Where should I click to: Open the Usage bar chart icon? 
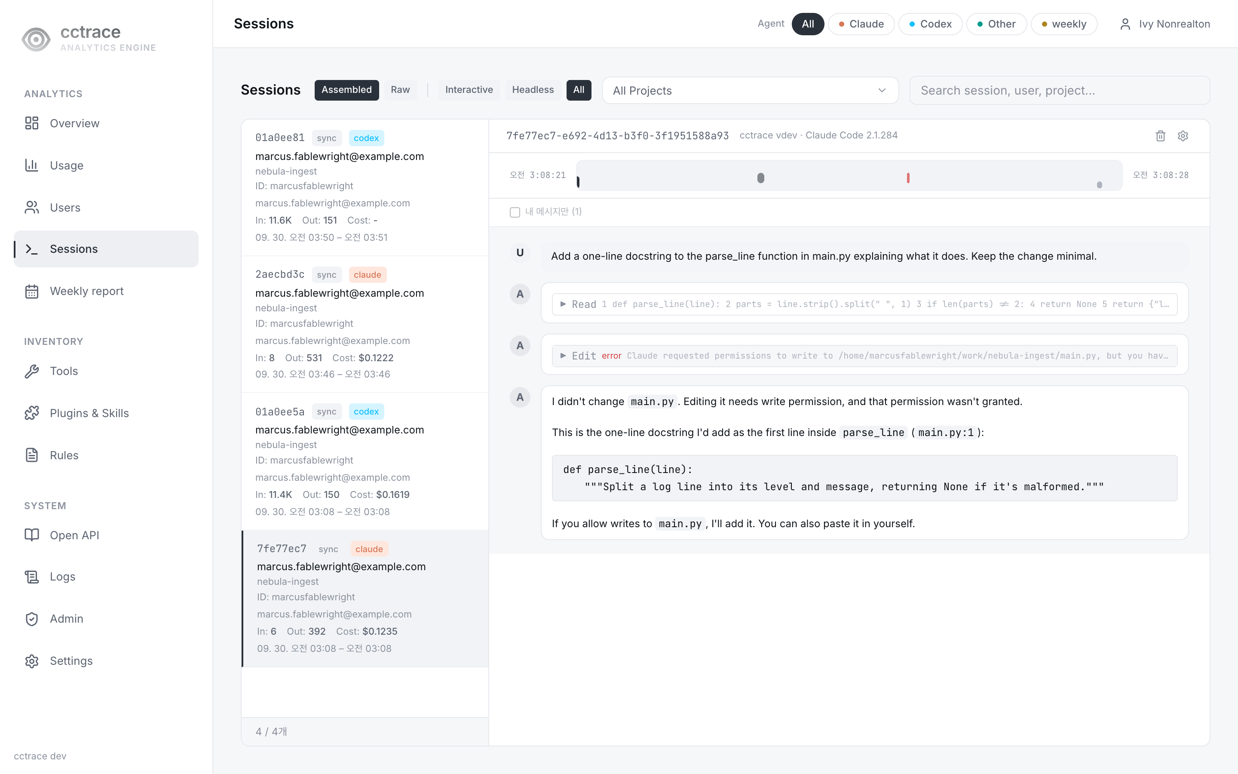click(x=32, y=165)
